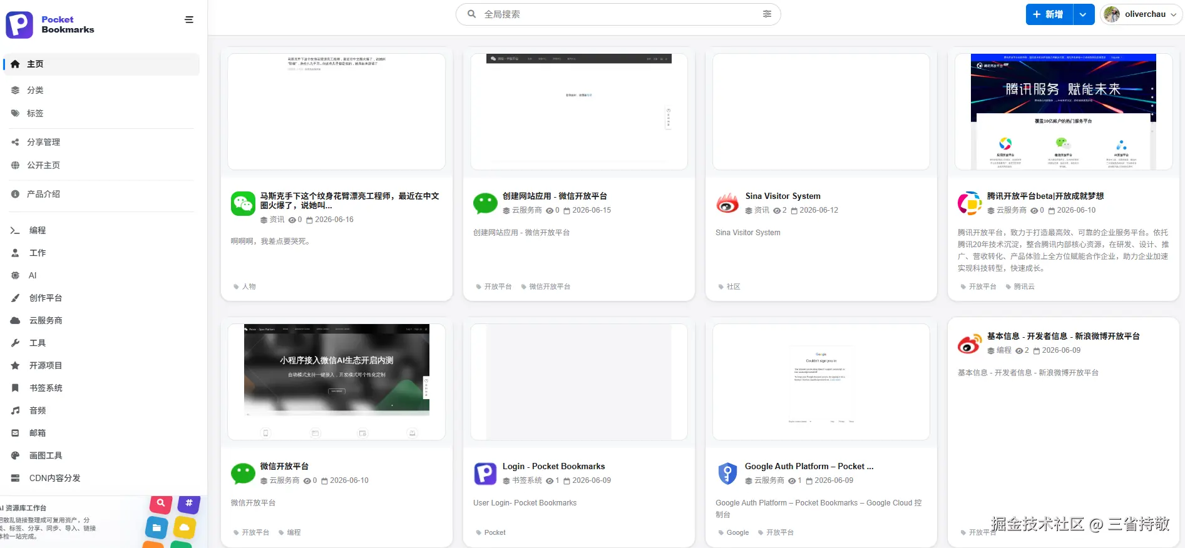
Task: Click the view count eye on Google Auth Platform
Action: [792, 481]
